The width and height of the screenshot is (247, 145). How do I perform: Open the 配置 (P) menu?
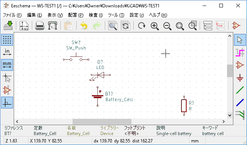point(76,15)
